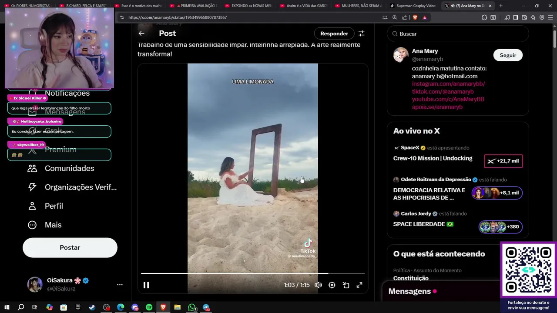Type in the Buscar search field
Viewport: 557px width, 313px height.
tap(458, 33)
